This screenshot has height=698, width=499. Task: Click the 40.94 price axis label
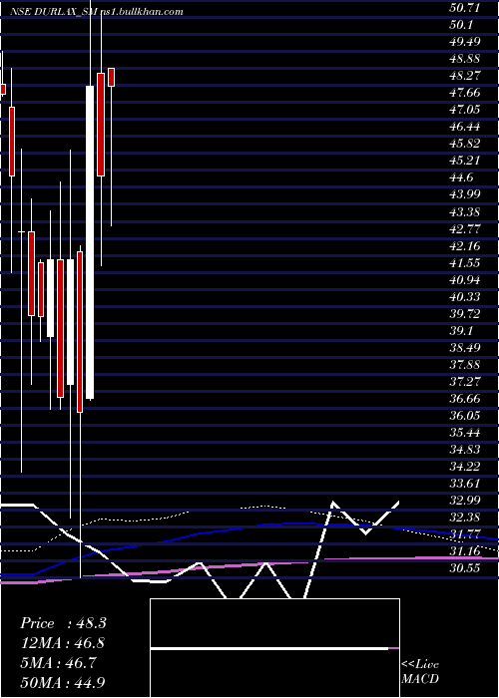coord(465,279)
